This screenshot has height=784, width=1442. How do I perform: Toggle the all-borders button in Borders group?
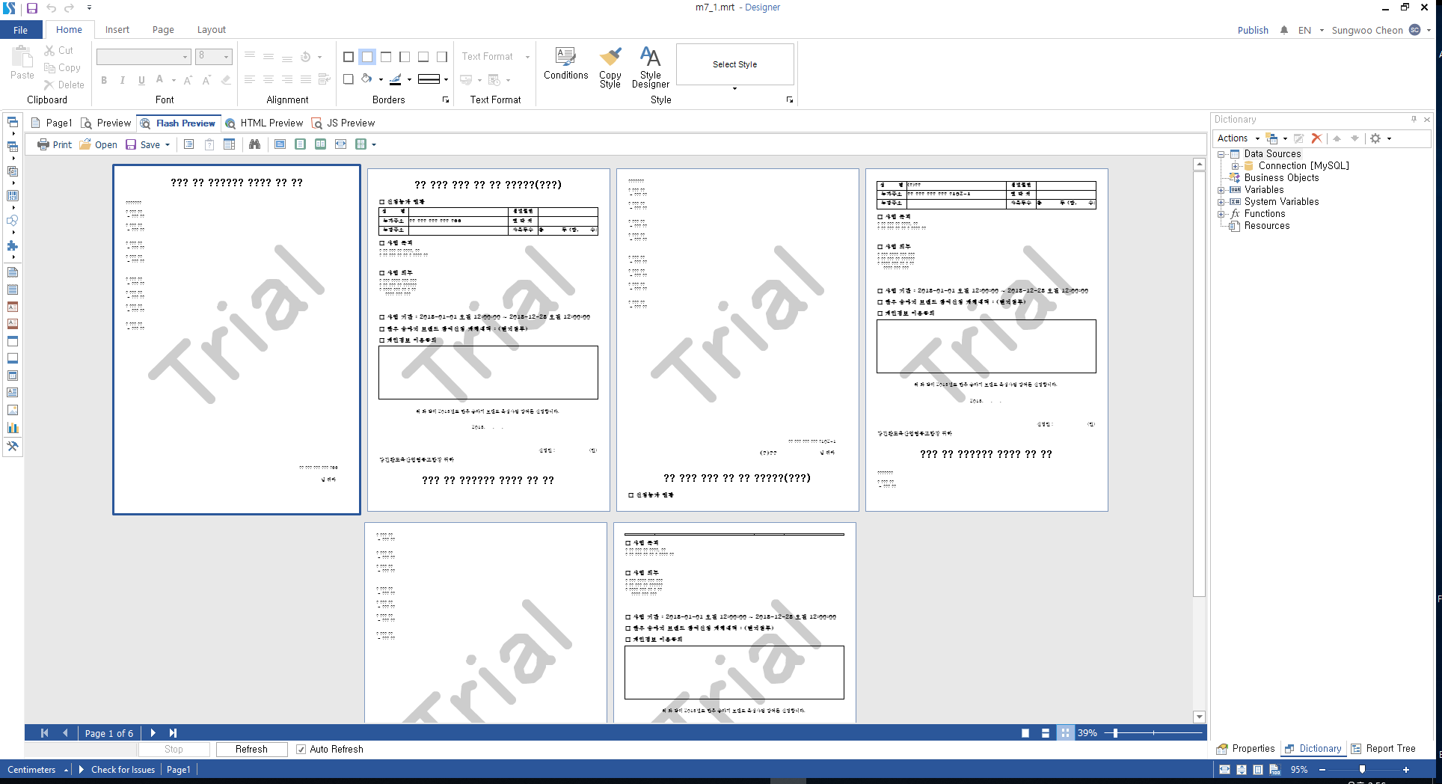pos(349,57)
